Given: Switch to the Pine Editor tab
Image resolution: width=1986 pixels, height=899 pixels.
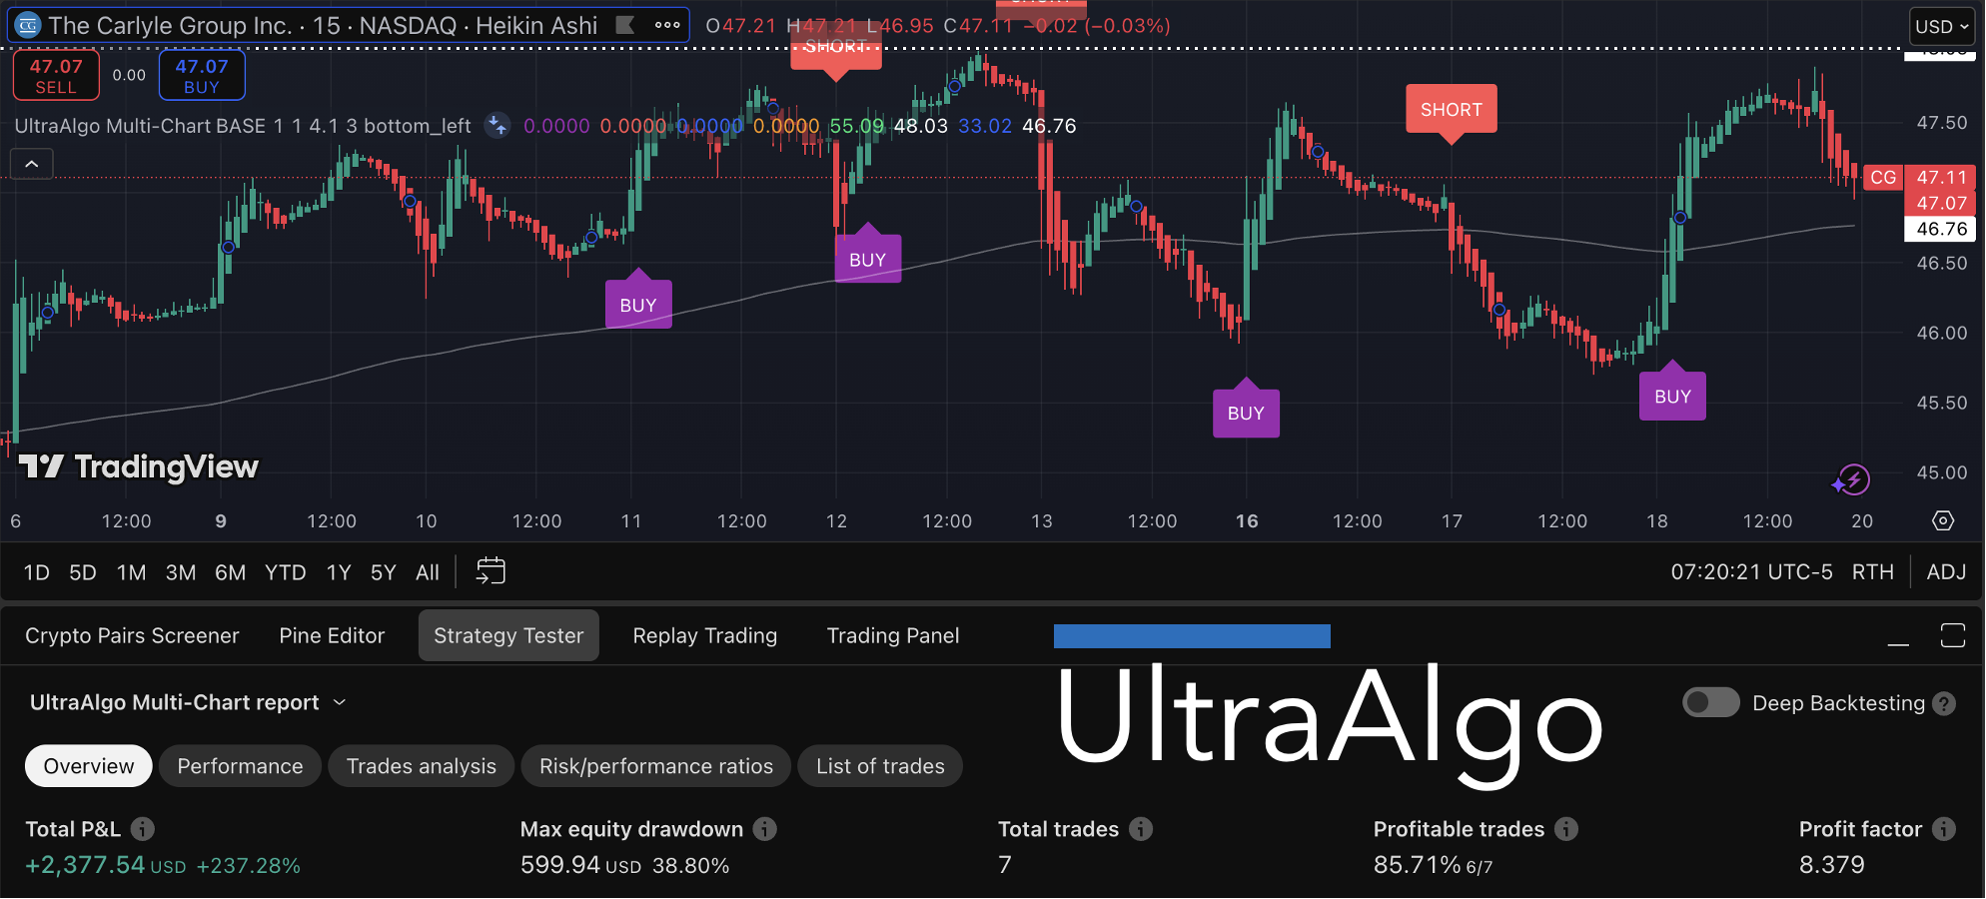Looking at the screenshot, I should pos(332,635).
